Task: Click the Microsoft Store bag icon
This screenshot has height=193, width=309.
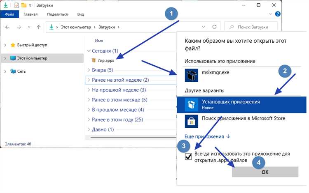Action: 191,121
